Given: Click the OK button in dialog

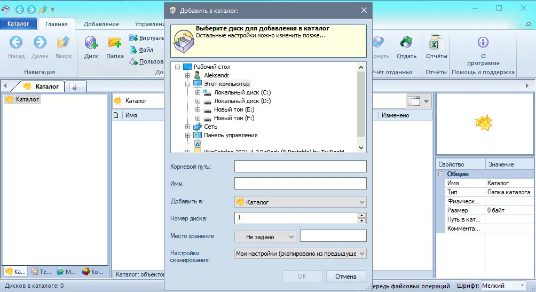Looking at the screenshot, I should pos(302,277).
